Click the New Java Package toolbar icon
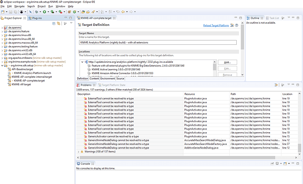Viewport: 303px width, 184px height. coord(69,12)
